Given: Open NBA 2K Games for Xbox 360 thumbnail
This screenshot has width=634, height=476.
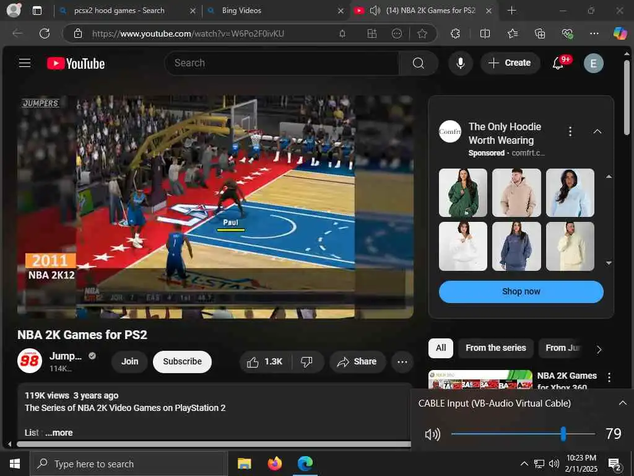Looking at the screenshot, I should [480, 380].
